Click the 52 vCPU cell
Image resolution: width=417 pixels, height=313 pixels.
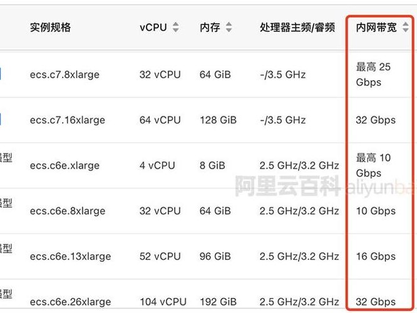click(x=160, y=257)
